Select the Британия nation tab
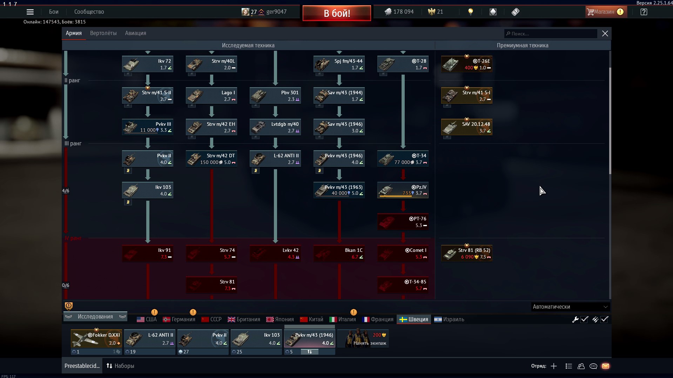This screenshot has height=378, width=673. [x=244, y=319]
